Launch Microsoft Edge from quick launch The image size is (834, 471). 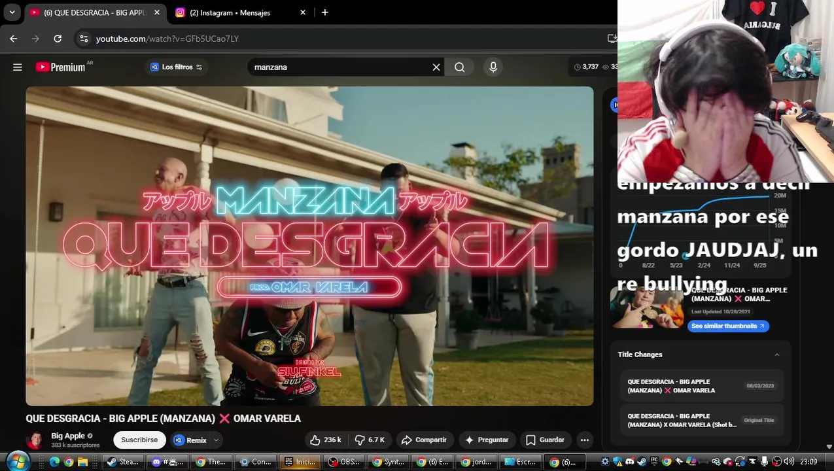[x=54, y=462]
